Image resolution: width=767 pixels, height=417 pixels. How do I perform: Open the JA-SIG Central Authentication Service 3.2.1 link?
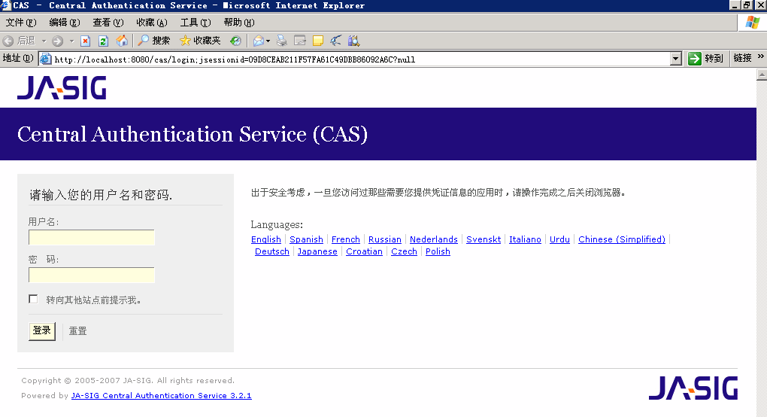[162, 395]
